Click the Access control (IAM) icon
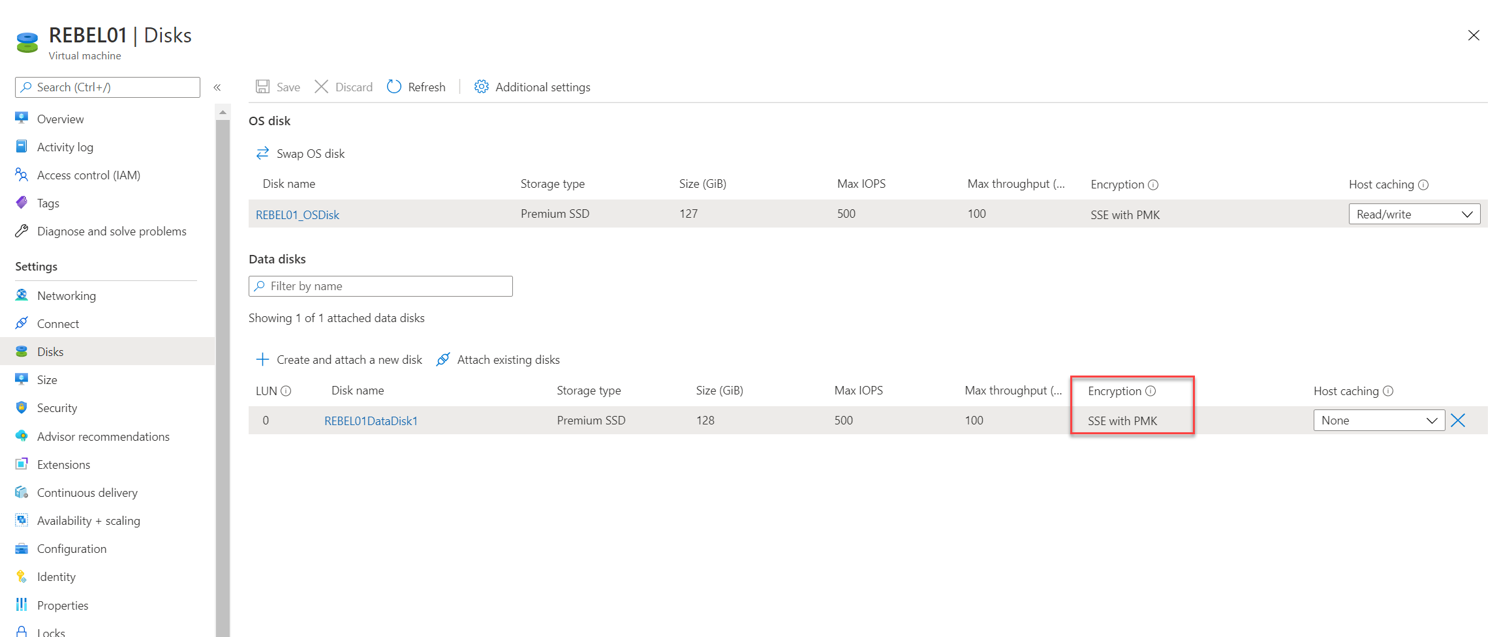1499x637 pixels. tap(22, 174)
